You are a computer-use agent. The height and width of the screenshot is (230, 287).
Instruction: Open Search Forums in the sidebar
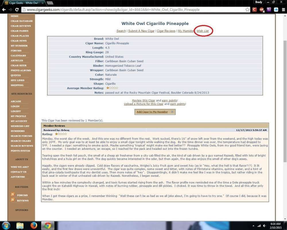coord(21,136)
